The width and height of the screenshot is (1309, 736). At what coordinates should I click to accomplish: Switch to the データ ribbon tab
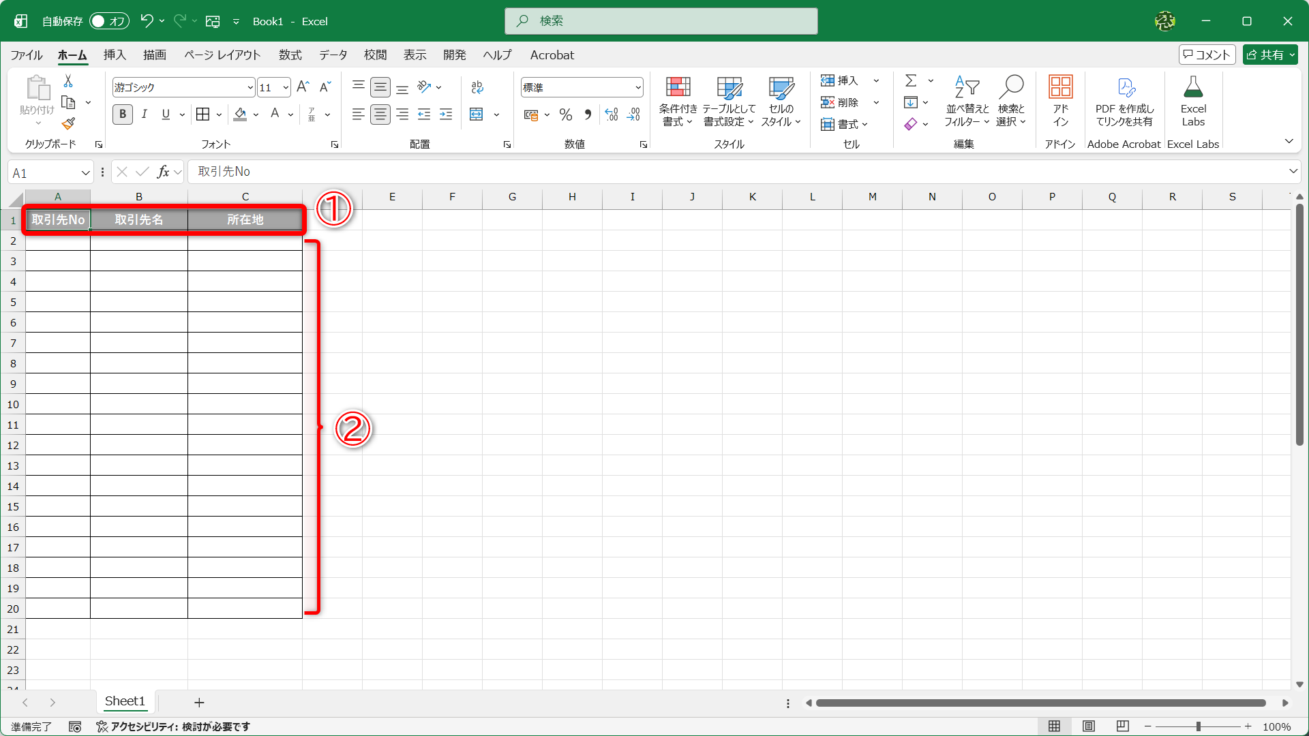coord(333,55)
